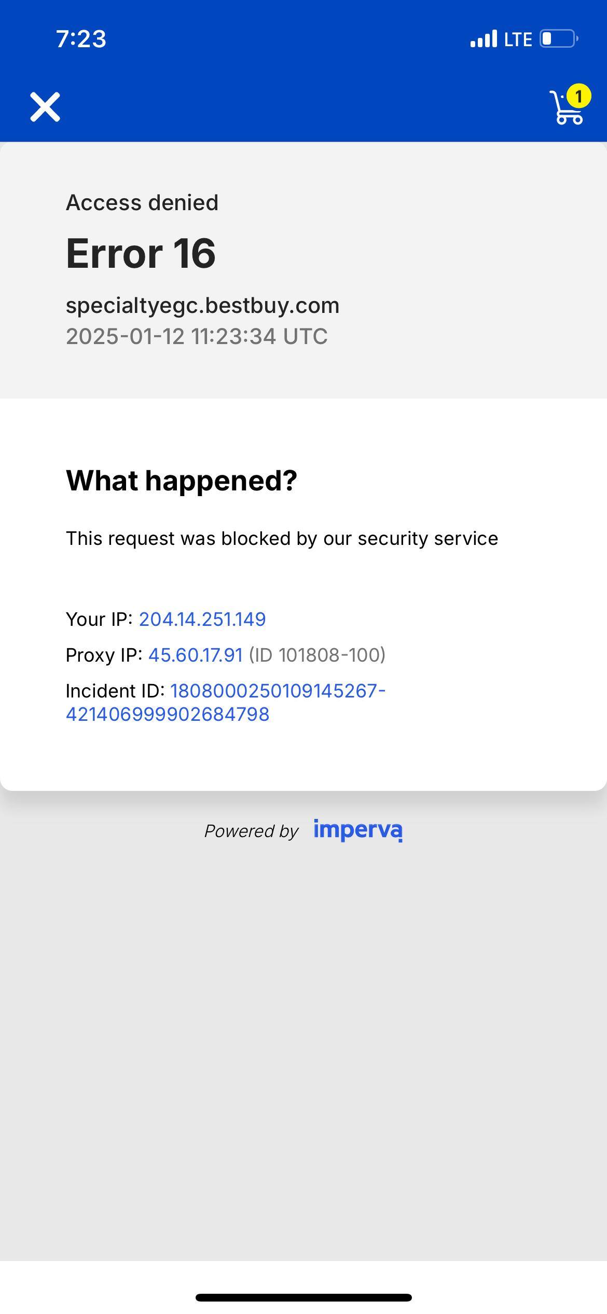Tap the yellow cart badge showing 1
Image resolution: width=607 pixels, height=1314 pixels.
coord(578,96)
